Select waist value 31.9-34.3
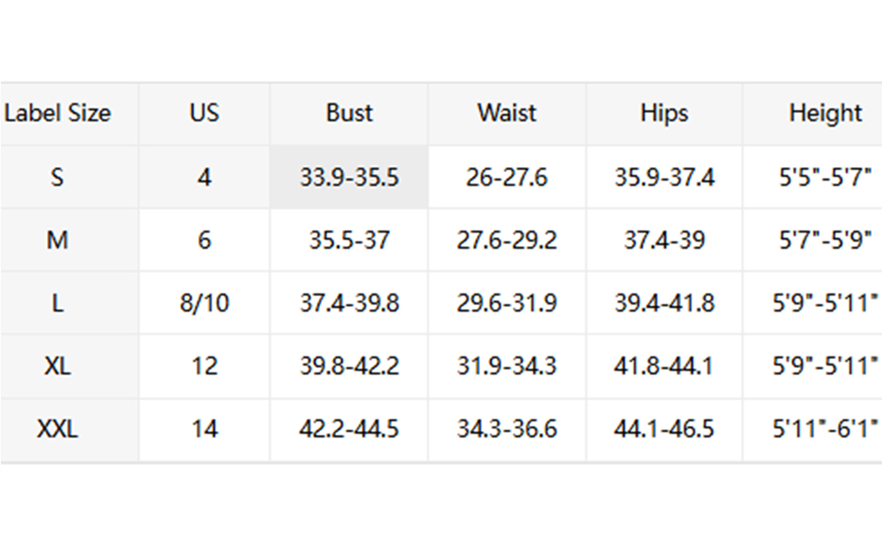This screenshot has height=545, width=882. (x=506, y=366)
